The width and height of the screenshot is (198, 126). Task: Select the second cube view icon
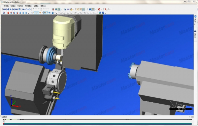pos(11,13)
